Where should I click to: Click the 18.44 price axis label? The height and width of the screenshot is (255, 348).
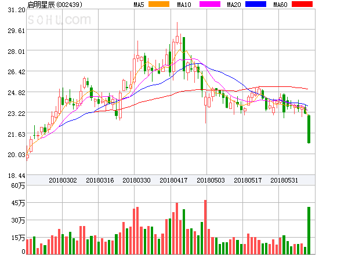pos(16,176)
